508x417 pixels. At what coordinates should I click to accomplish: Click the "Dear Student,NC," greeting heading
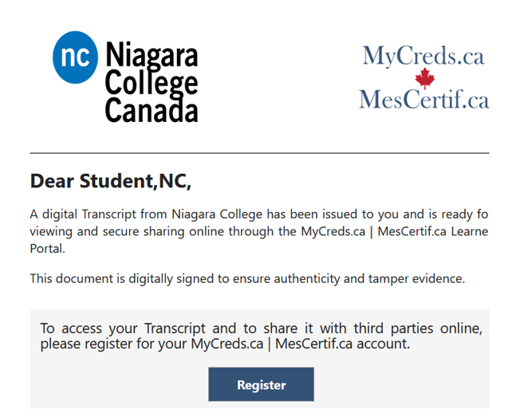(111, 182)
